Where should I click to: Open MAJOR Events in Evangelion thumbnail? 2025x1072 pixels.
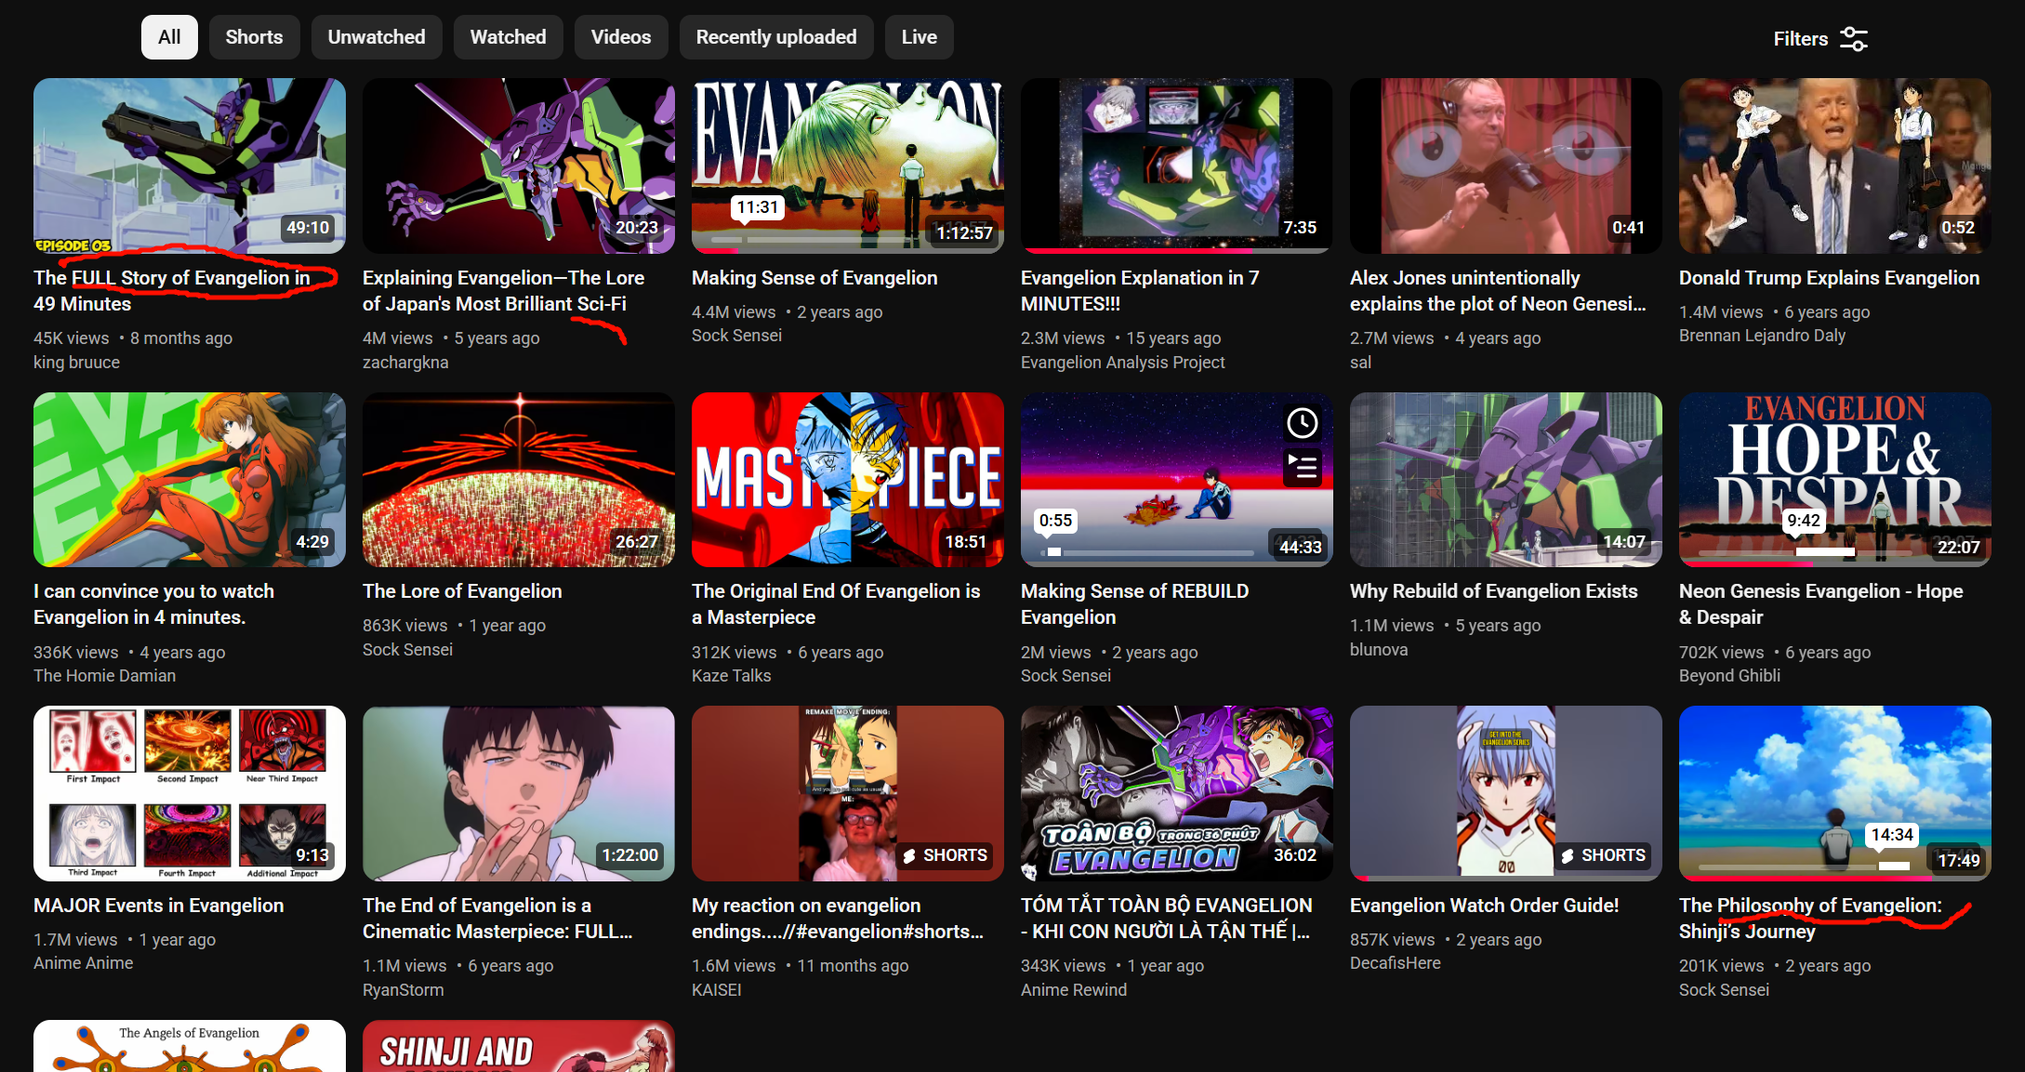coord(189,792)
